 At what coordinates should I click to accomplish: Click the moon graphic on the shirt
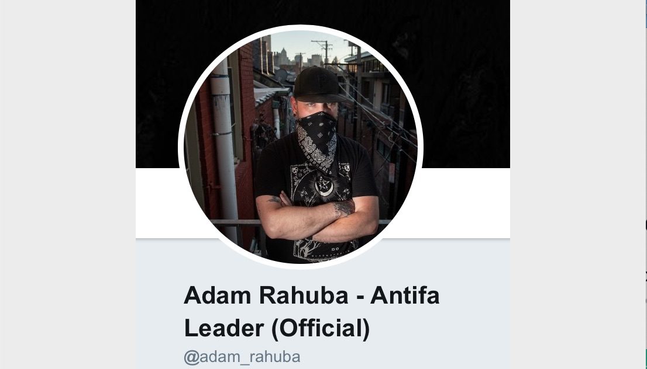(x=324, y=187)
